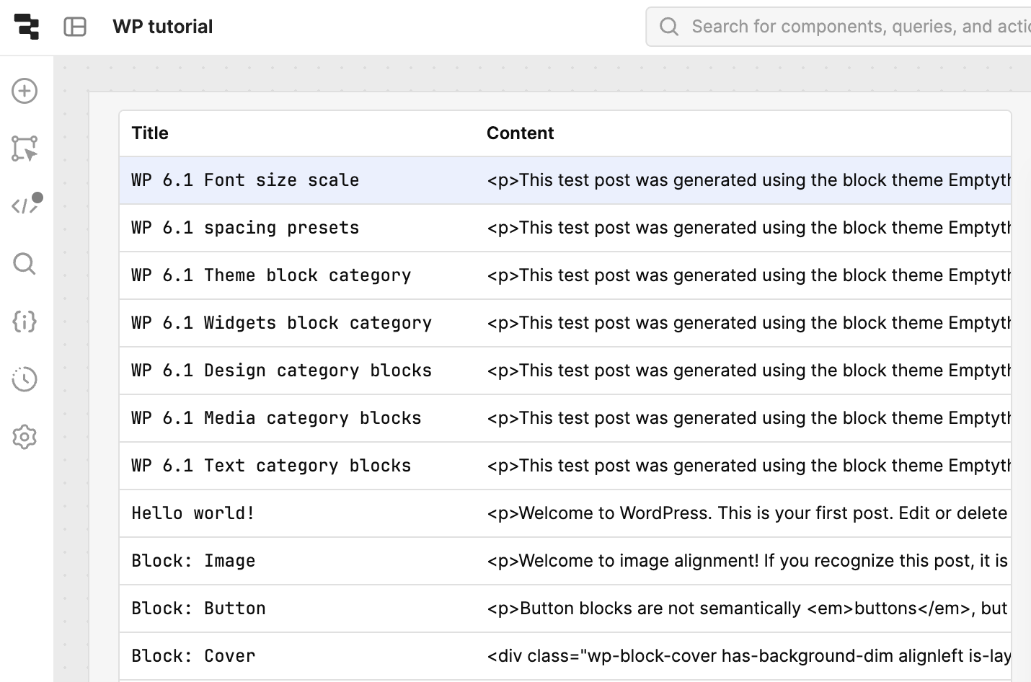Open the Add component plus icon
The image size is (1031, 682).
pos(25,91)
